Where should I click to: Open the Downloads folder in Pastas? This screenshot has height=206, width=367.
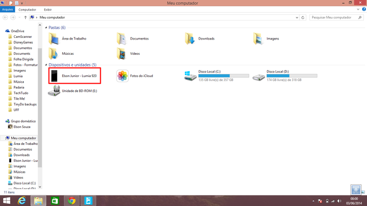click(x=200, y=38)
